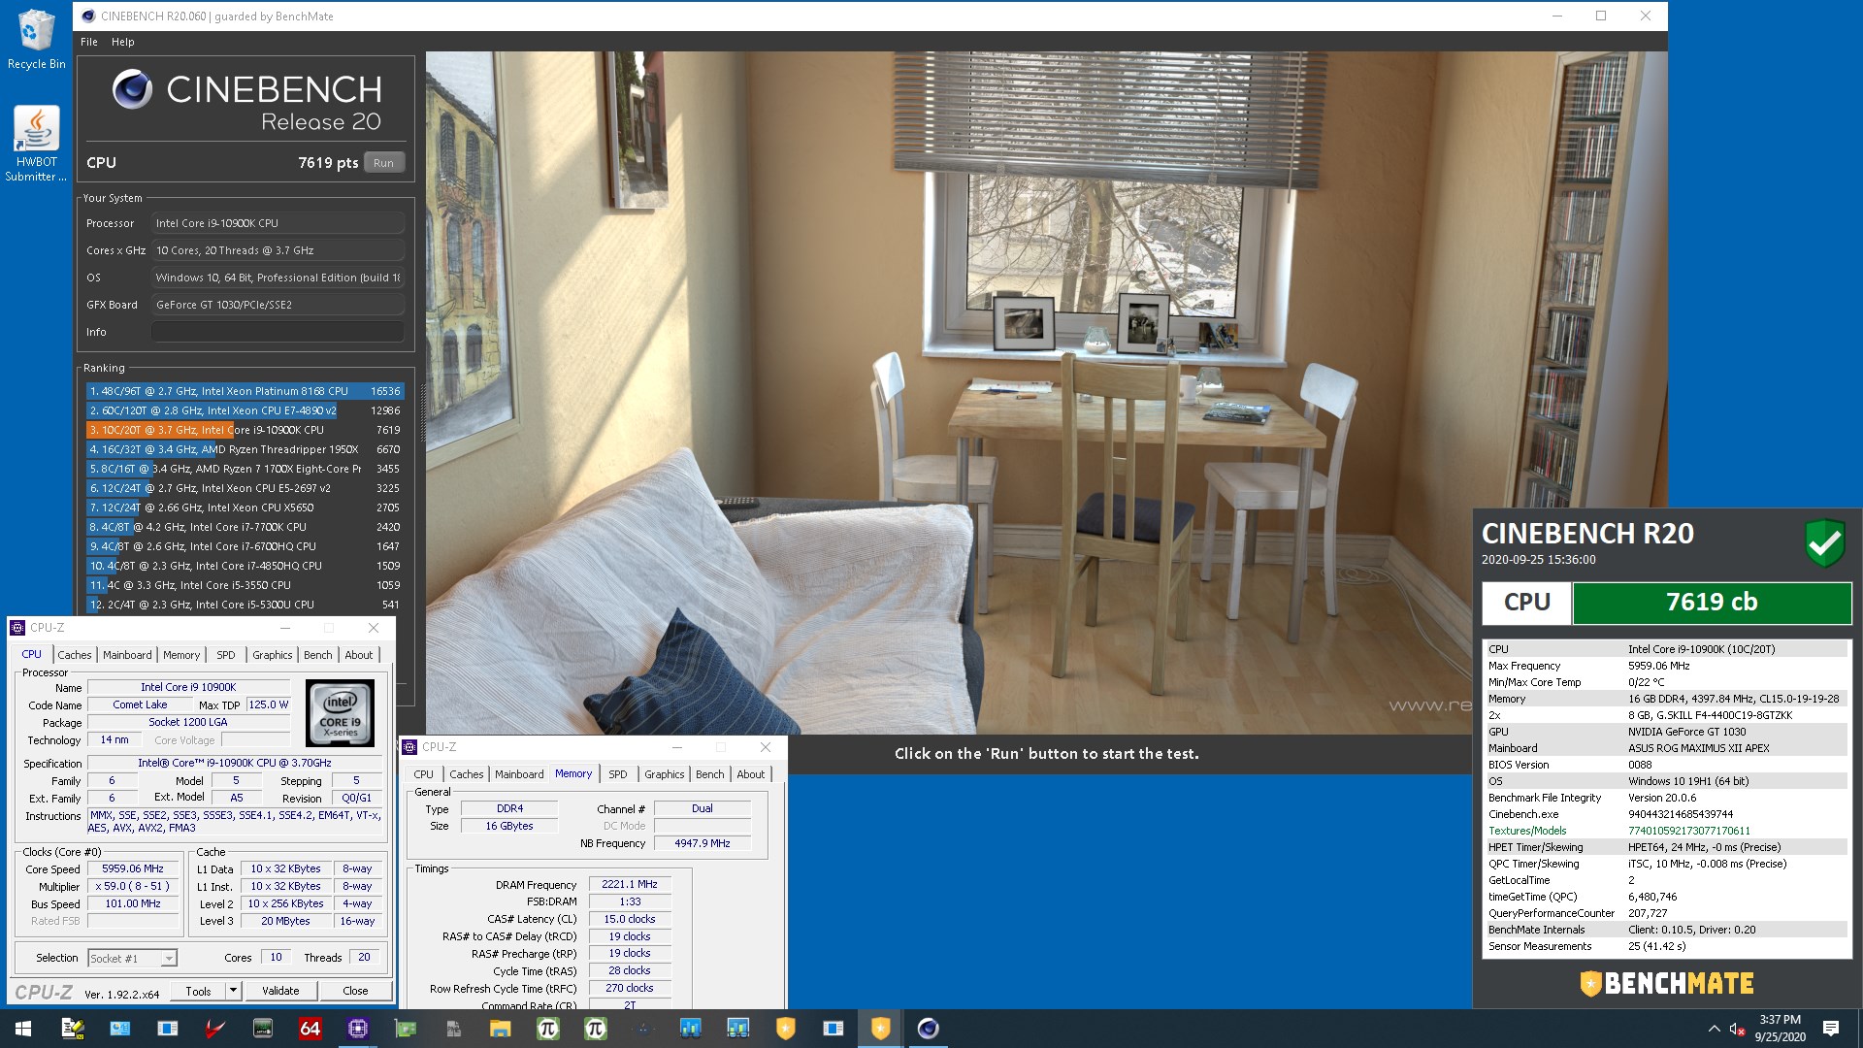Click the Mainboard ASUS ROG MAXIMUS row
The height and width of the screenshot is (1048, 1863).
pos(1665,748)
